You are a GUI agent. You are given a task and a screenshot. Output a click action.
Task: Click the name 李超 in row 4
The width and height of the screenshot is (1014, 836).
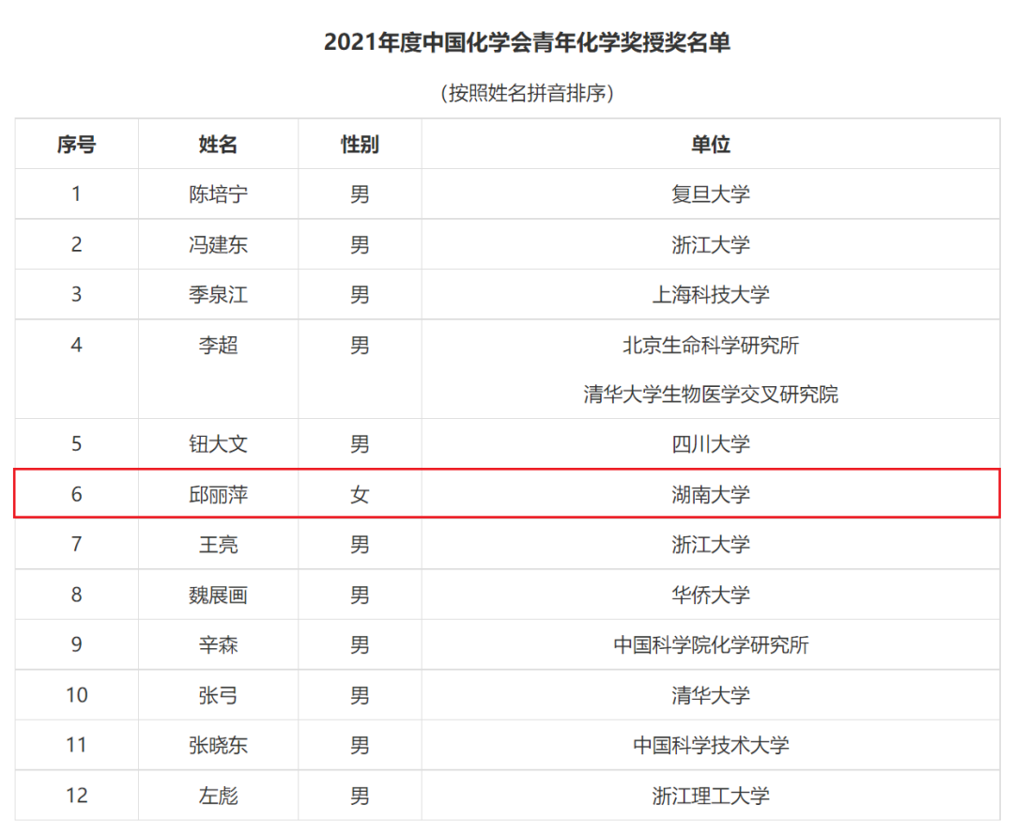click(x=218, y=346)
